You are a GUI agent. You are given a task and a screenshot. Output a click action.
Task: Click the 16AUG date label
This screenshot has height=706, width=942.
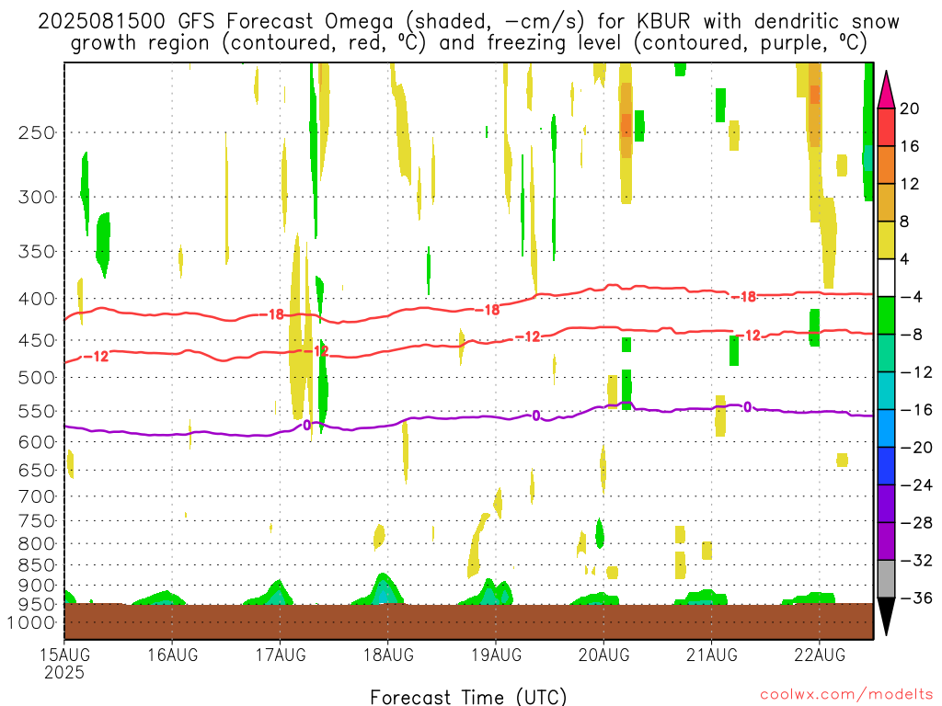tap(172, 655)
